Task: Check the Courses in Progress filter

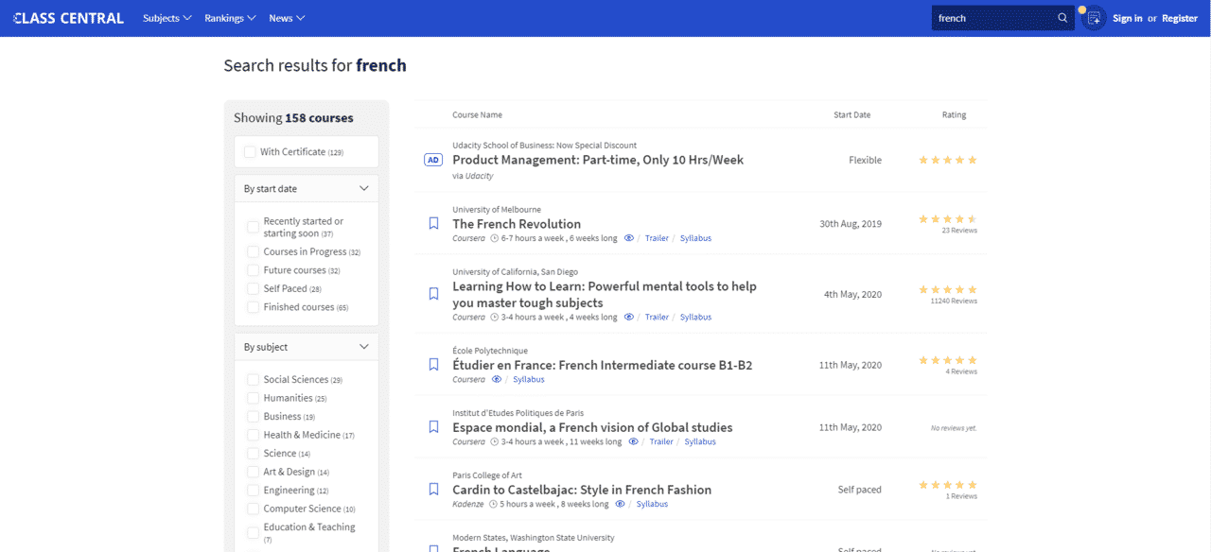Action: tap(253, 251)
